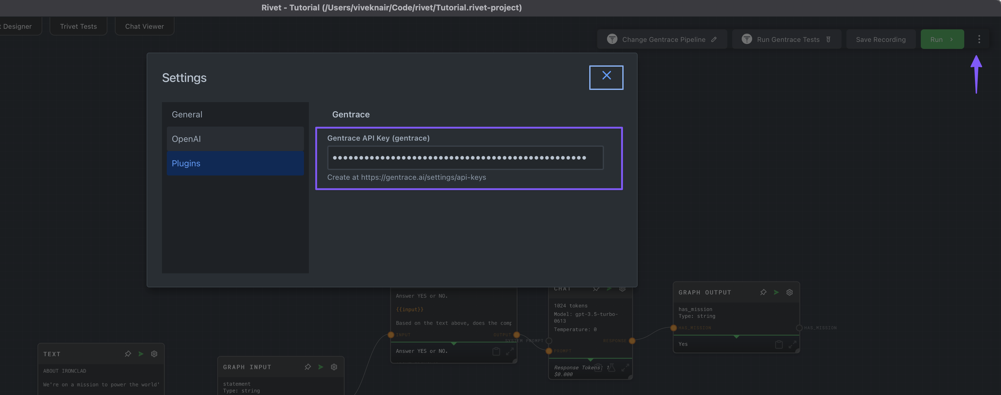Close the Settings dialog
Image resolution: width=1001 pixels, height=395 pixels.
(x=606, y=77)
